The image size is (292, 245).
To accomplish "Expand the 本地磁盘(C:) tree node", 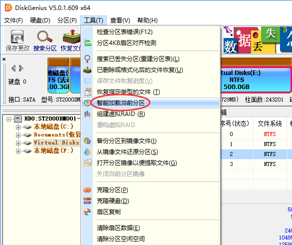I will 18,127.
